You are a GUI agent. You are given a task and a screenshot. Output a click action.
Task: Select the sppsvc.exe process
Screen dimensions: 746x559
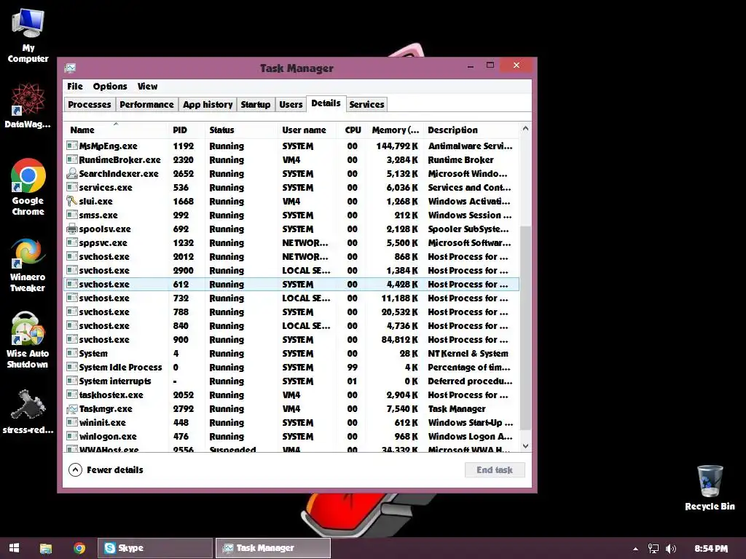[x=291, y=242]
